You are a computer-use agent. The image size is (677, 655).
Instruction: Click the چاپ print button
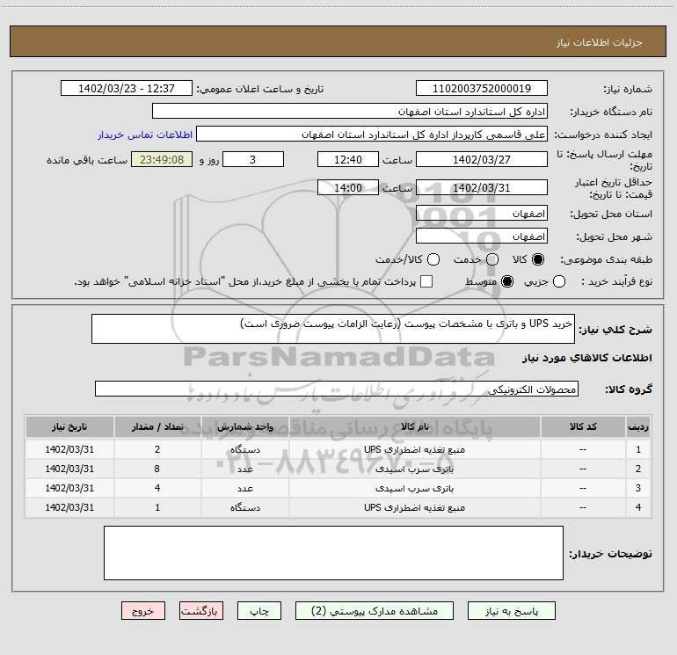pyautogui.click(x=259, y=611)
